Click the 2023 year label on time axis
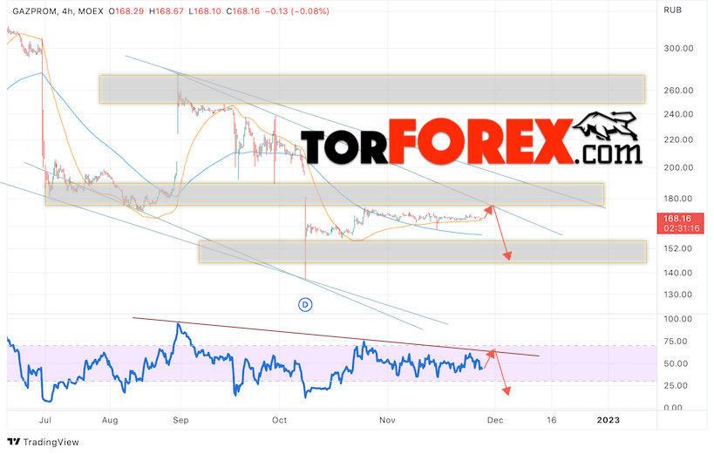This screenshot has height=454, width=714. coord(609,420)
